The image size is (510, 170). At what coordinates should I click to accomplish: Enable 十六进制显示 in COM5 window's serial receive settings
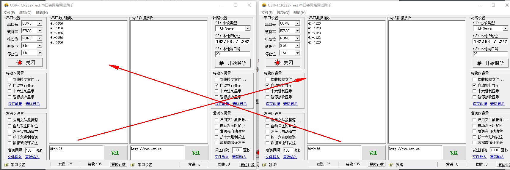tap(10, 91)
